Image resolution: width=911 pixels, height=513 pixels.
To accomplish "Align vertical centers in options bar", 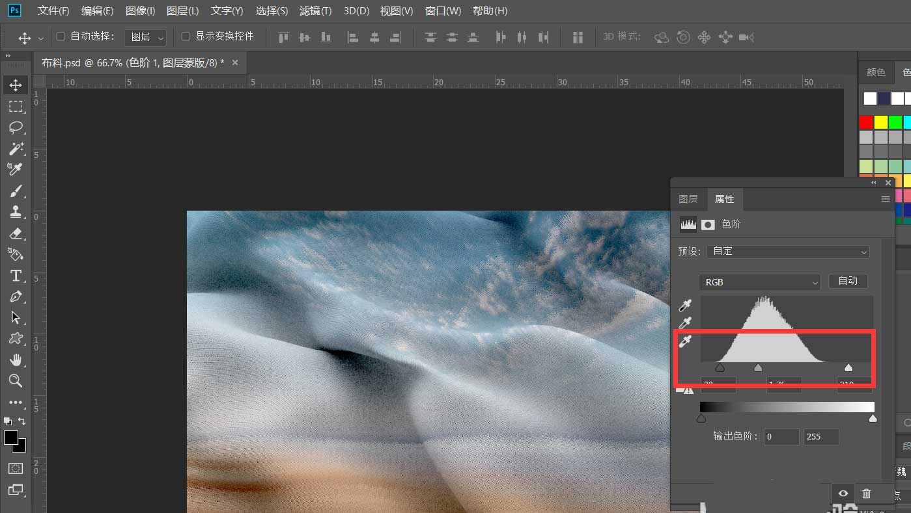I will [x=304, y=38].
